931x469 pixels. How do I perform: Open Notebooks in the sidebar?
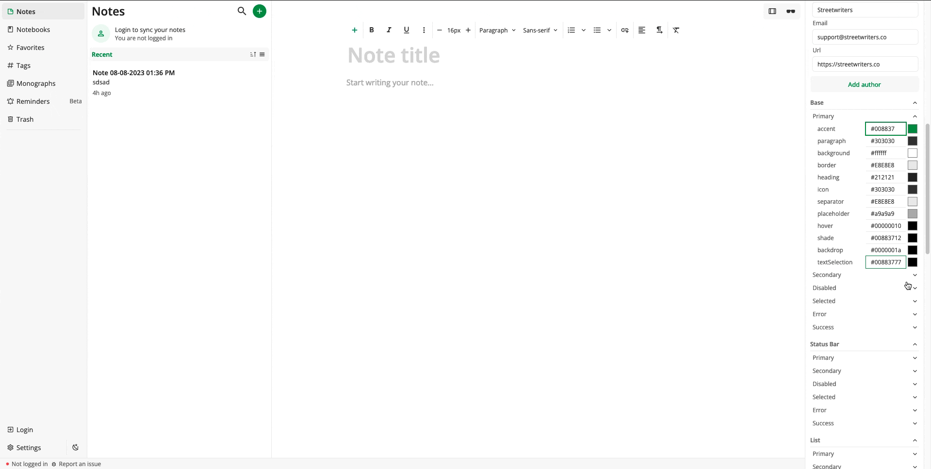pyautogui.click(x=33, y=30)
